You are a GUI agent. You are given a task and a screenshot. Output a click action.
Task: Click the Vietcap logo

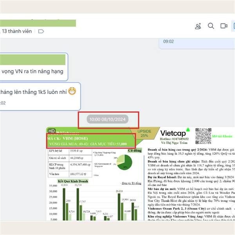(x=175, y=133)
